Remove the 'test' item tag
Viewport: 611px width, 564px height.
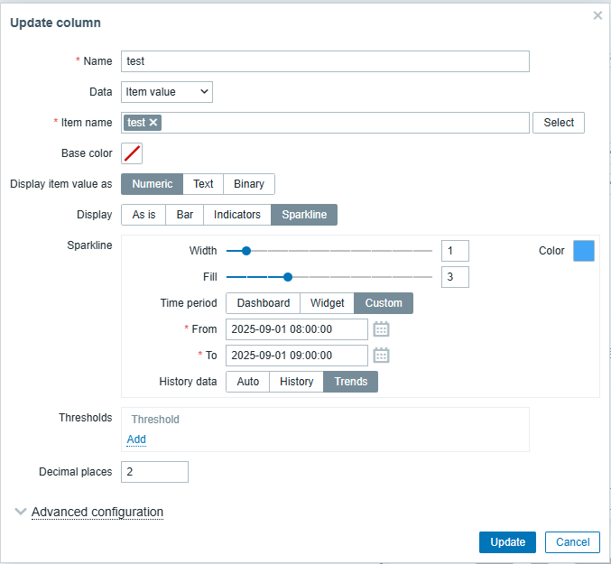[153, 123]
